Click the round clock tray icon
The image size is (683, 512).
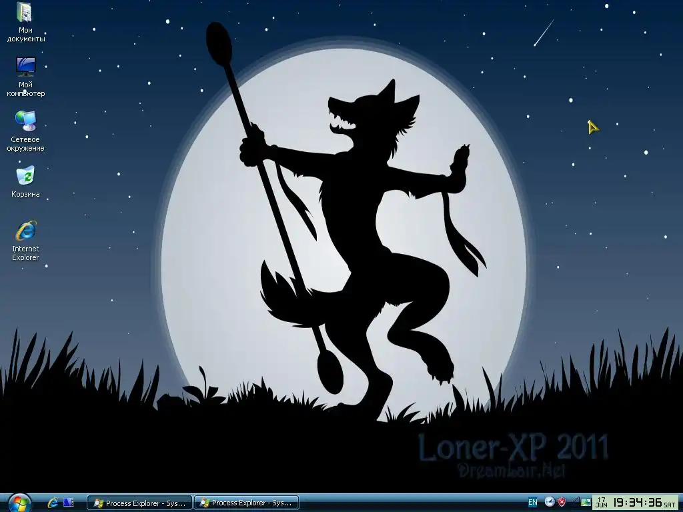550,502
